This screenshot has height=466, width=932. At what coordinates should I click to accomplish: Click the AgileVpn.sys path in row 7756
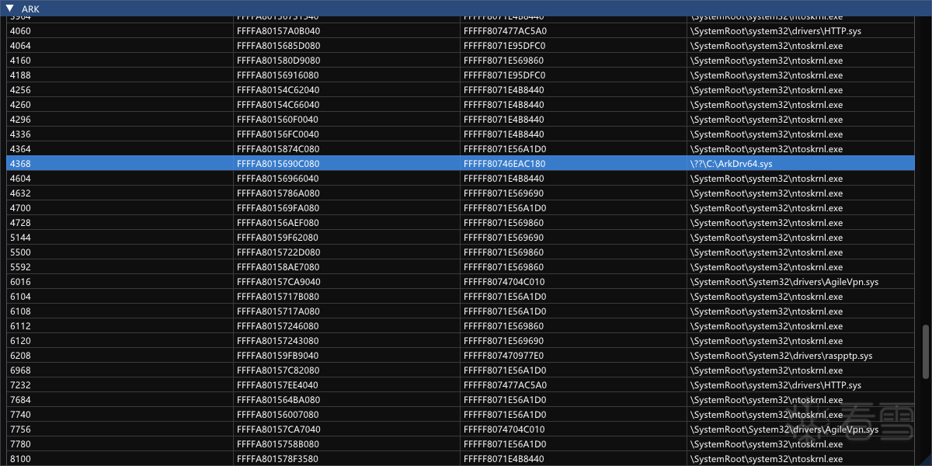(784, 429)
